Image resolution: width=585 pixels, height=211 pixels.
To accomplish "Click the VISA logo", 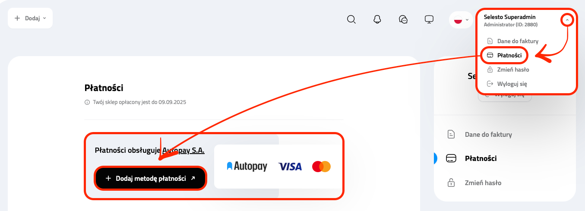I will [x=290, y=166].
